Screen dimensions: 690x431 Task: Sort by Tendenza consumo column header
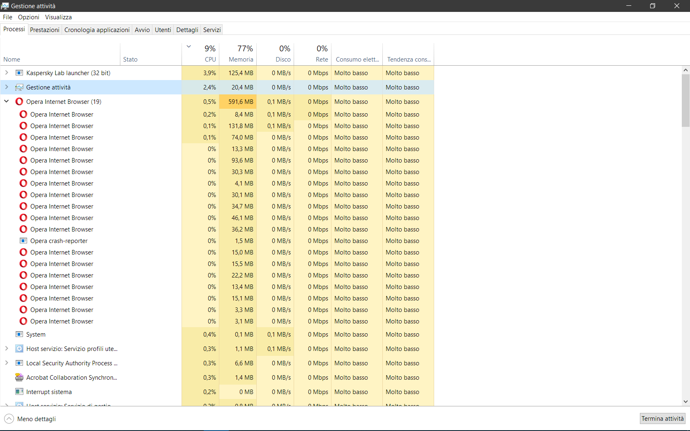point(408,54)
